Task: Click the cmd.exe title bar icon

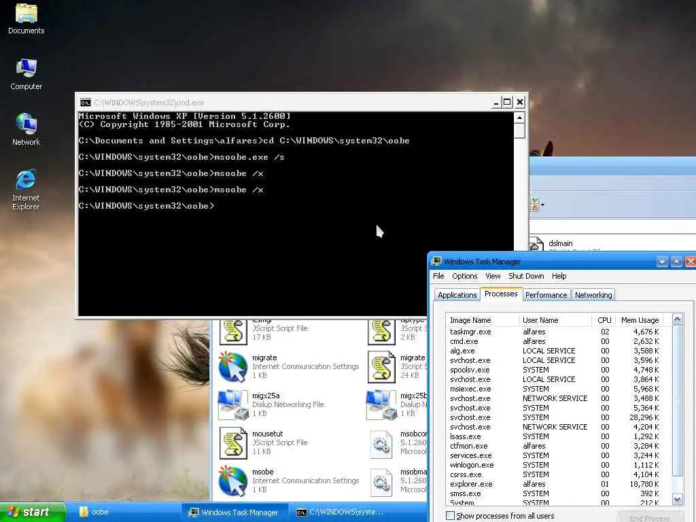Action: point(85,103)
